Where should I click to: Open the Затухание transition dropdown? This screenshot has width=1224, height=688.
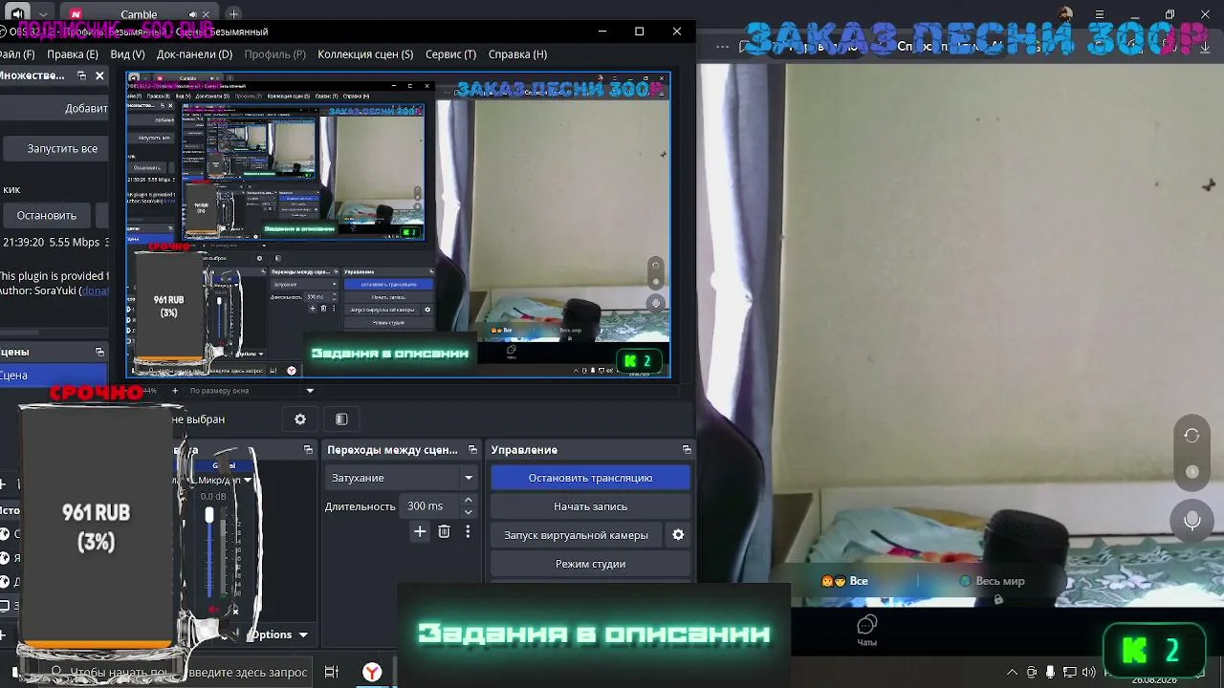[401, 478]
